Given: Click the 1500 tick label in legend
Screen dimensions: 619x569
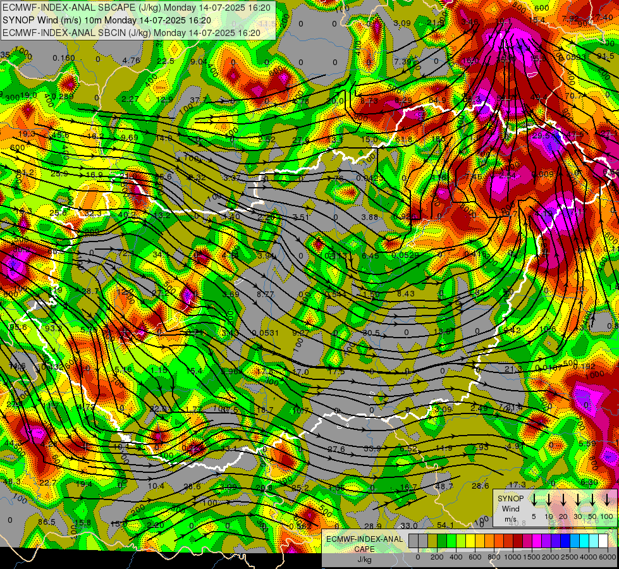Looking at the screenshot, I should pyautogui.click(x=532, y=557).
